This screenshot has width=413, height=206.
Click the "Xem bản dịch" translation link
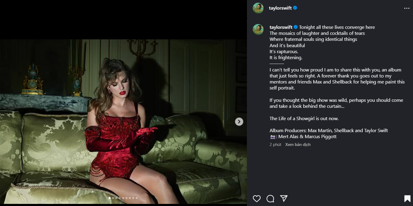click(x=298, y=145)
